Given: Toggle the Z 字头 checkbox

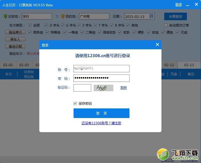Looking at the screenshot, I should pos(79,25).
